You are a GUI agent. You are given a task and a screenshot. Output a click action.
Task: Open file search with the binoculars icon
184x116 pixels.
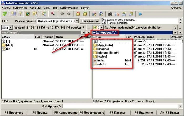pyautogui.click(x=110, y=14)
